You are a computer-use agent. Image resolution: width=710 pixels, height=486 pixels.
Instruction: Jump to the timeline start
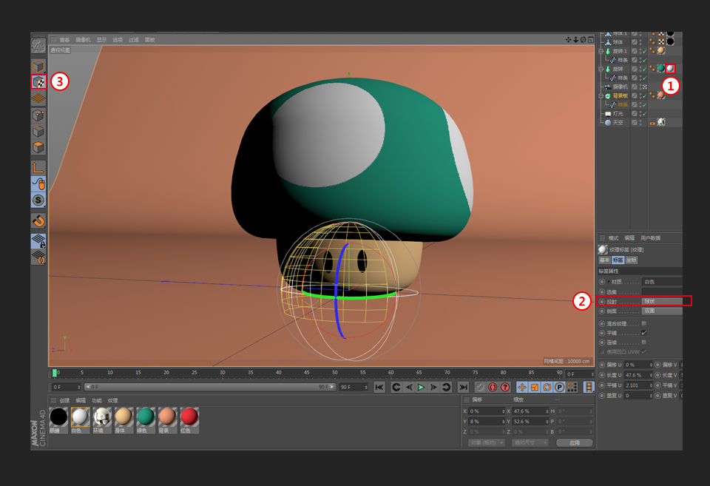(379, 387)
